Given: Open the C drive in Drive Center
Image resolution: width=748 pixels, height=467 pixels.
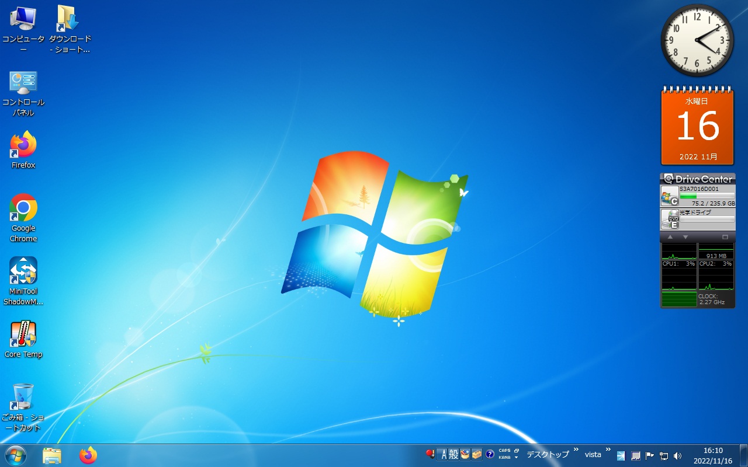Looking at the screenshot, I should 670,196.
